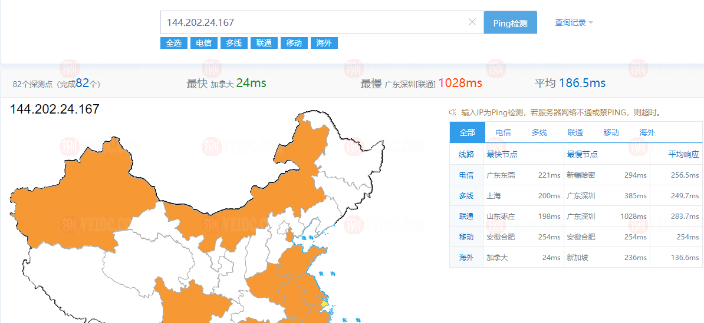The image size is (704, 323).
Task: Toggle the 多线 filter tag under input
Action: [x=234, y=43]
